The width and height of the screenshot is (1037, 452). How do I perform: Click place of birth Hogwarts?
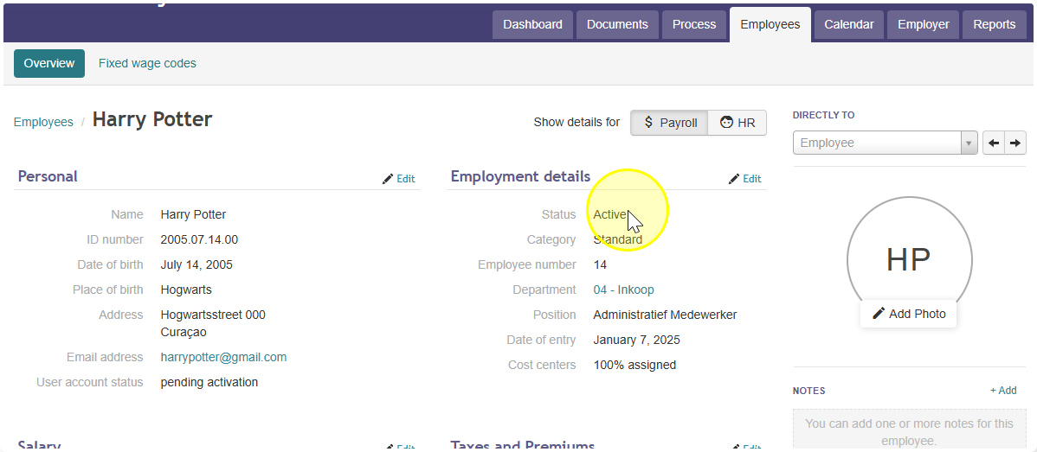[186, 290]
